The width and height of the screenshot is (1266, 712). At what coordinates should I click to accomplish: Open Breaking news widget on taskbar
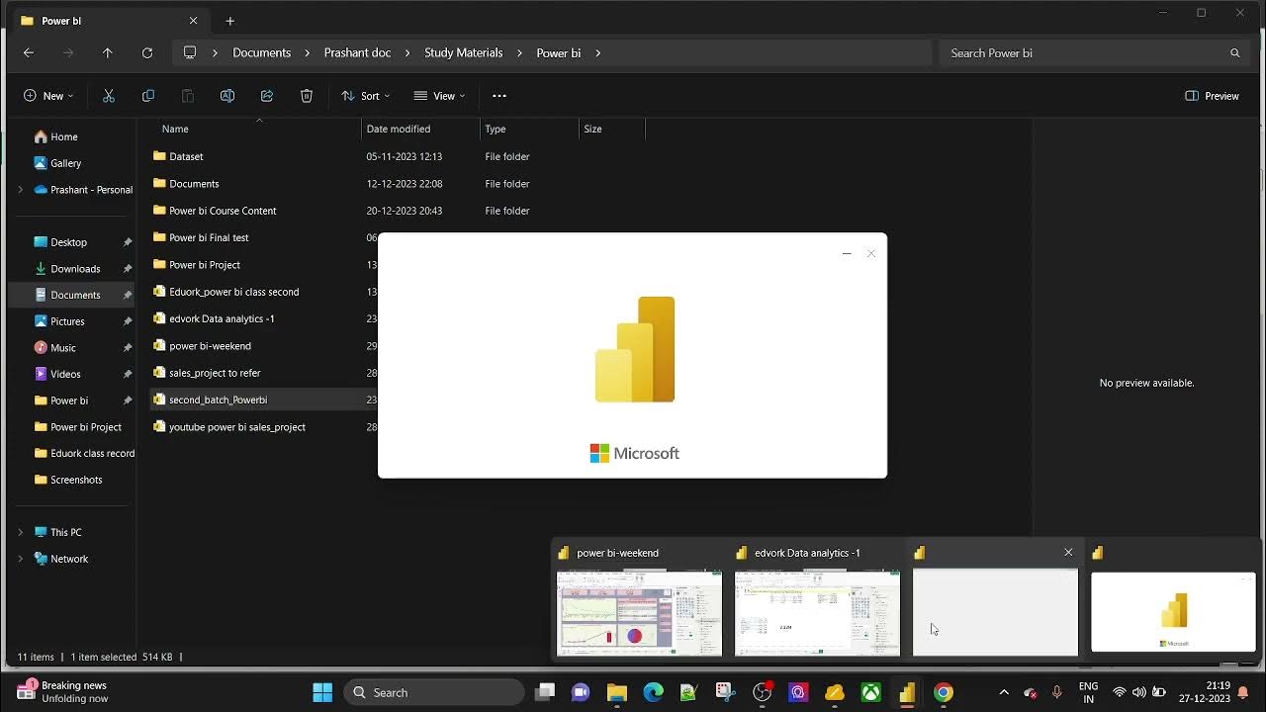63,692
